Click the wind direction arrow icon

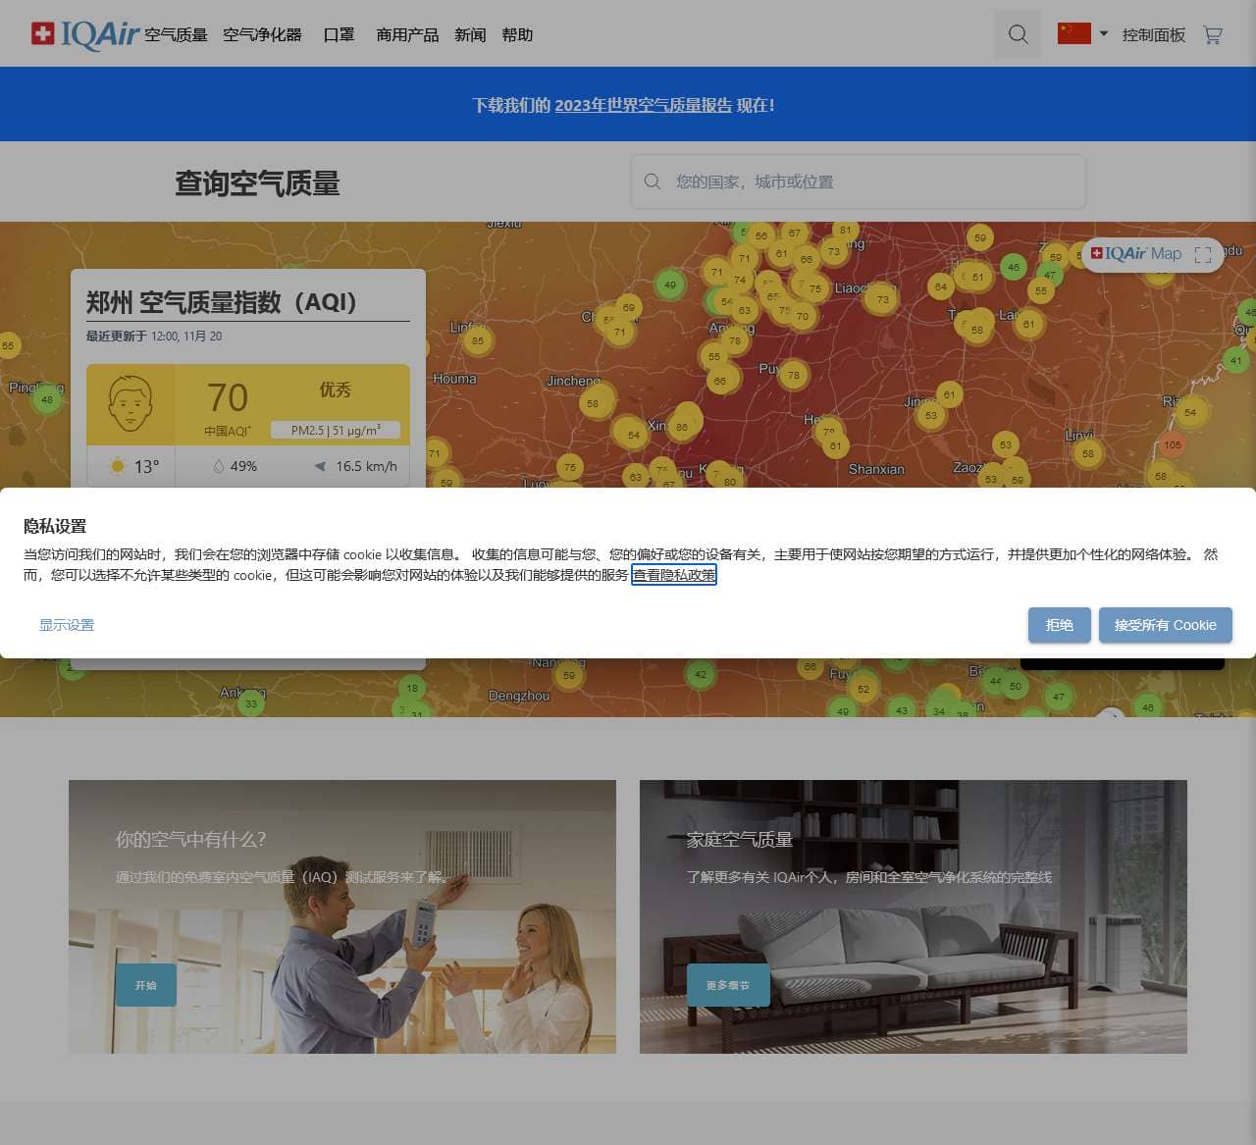pyautogui.click(x=320, y=466)
